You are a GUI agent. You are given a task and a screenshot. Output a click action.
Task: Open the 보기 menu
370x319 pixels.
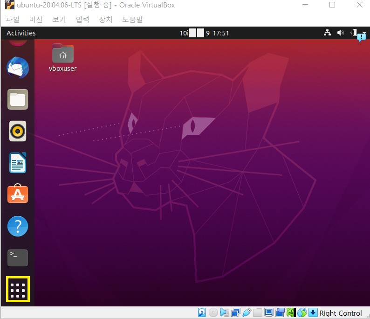[59, 20]
